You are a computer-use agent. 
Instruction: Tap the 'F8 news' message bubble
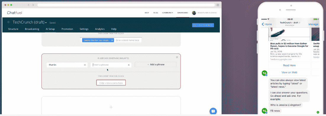point(275,111)
